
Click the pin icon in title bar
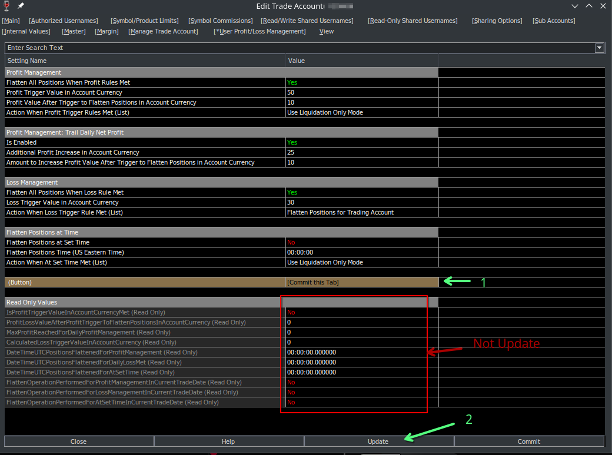[x=21, y=6]
